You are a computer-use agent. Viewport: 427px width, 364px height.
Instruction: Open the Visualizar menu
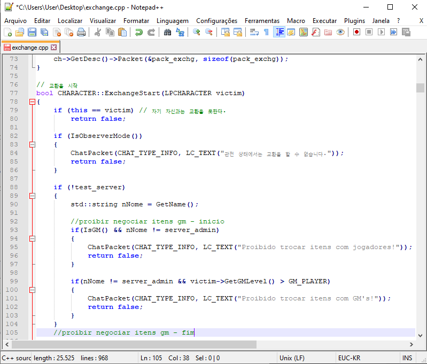(x=103, y=21)
